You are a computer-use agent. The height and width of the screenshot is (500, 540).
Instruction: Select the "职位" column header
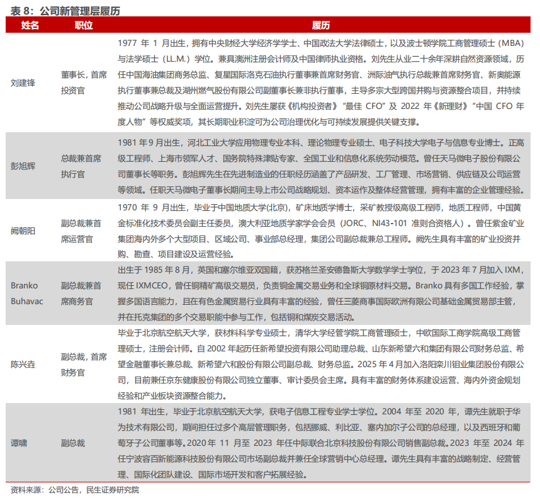pyautogui.click(x=84, y=25)
